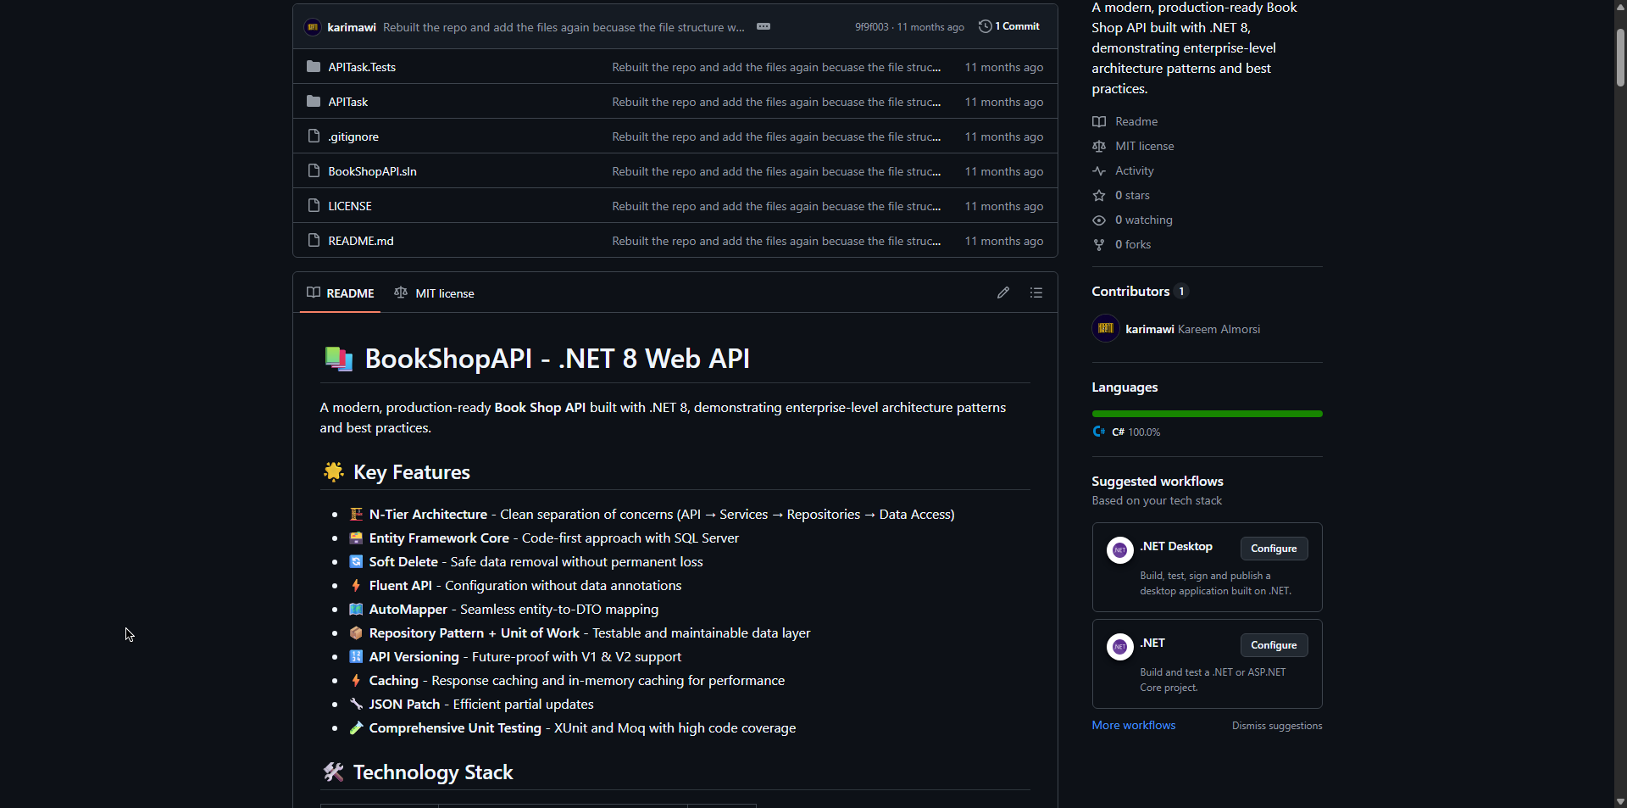The height and width of the screenshot is (808, 1627).
Task: Click the .NET Desktop workflow logo
Action: [1120, 550]
